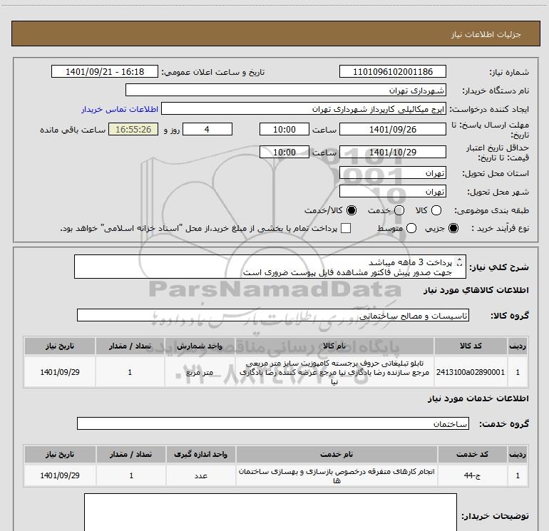Click the ایجاد کننده درخواست field
Image resolution: width=549 pixels, height=531 pixels.
[x=304, y=108]
